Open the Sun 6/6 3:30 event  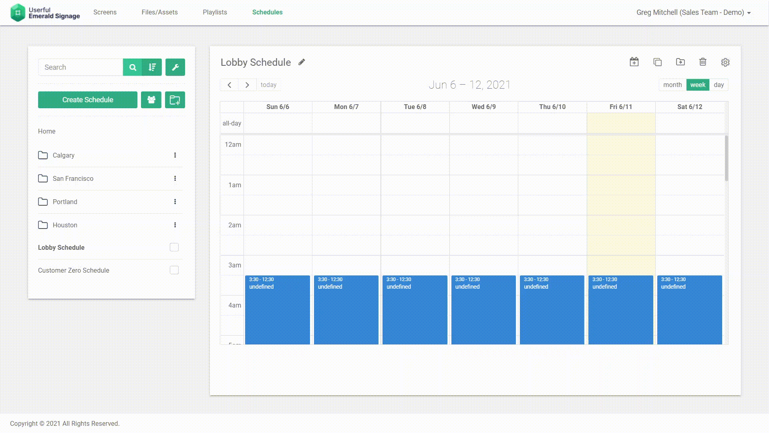tap(278, 310)
